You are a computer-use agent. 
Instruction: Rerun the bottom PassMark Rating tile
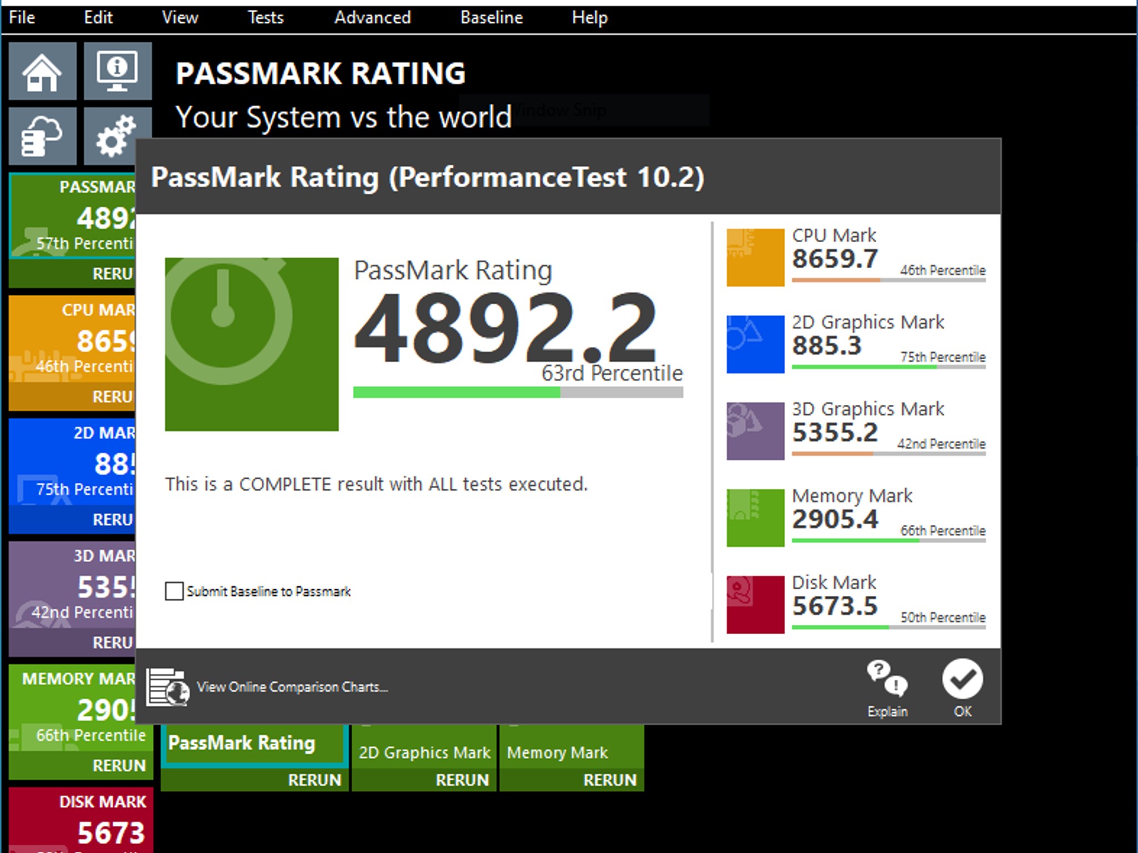click(314, 780)
